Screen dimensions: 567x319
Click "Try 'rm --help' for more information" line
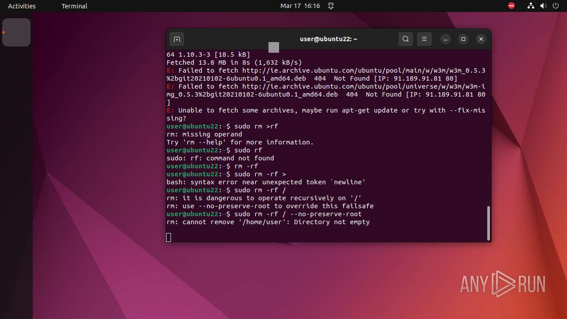[x=240, y=142]
